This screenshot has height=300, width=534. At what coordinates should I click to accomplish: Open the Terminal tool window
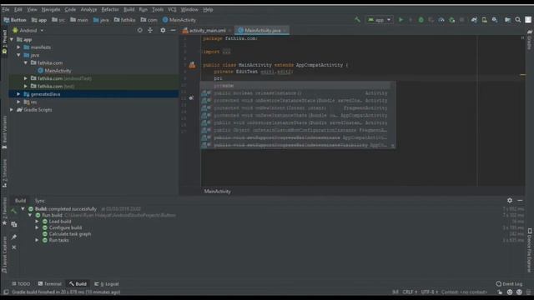[x=50, y=283]
